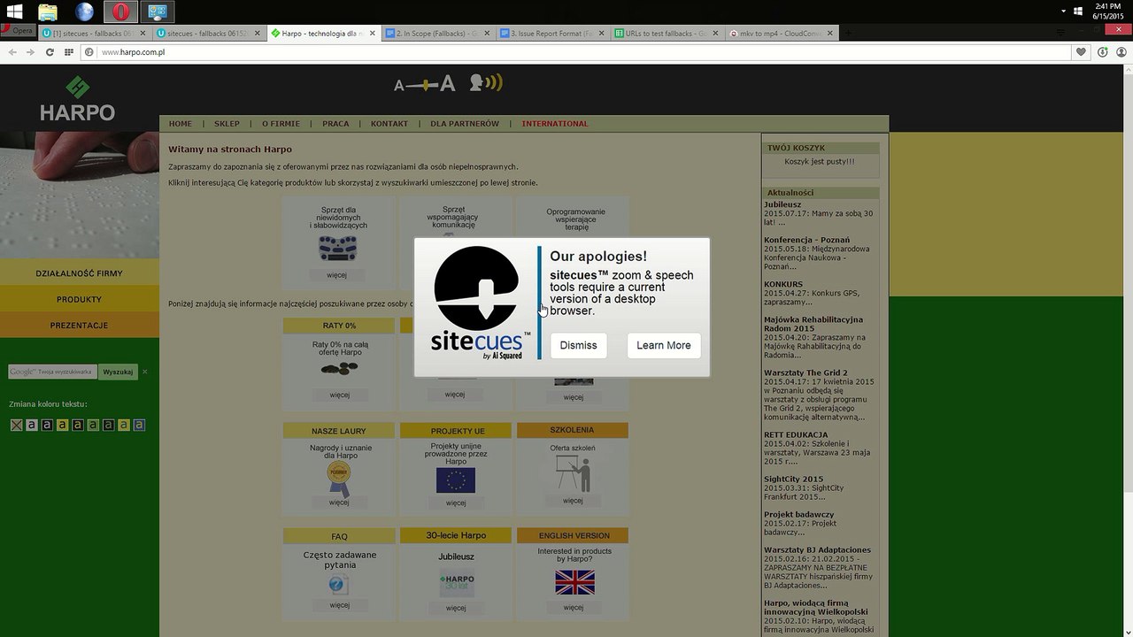Screen dimensions: 1133x637
Task: Open the control panel app in the taskbar
Action: tap(158, 12)
